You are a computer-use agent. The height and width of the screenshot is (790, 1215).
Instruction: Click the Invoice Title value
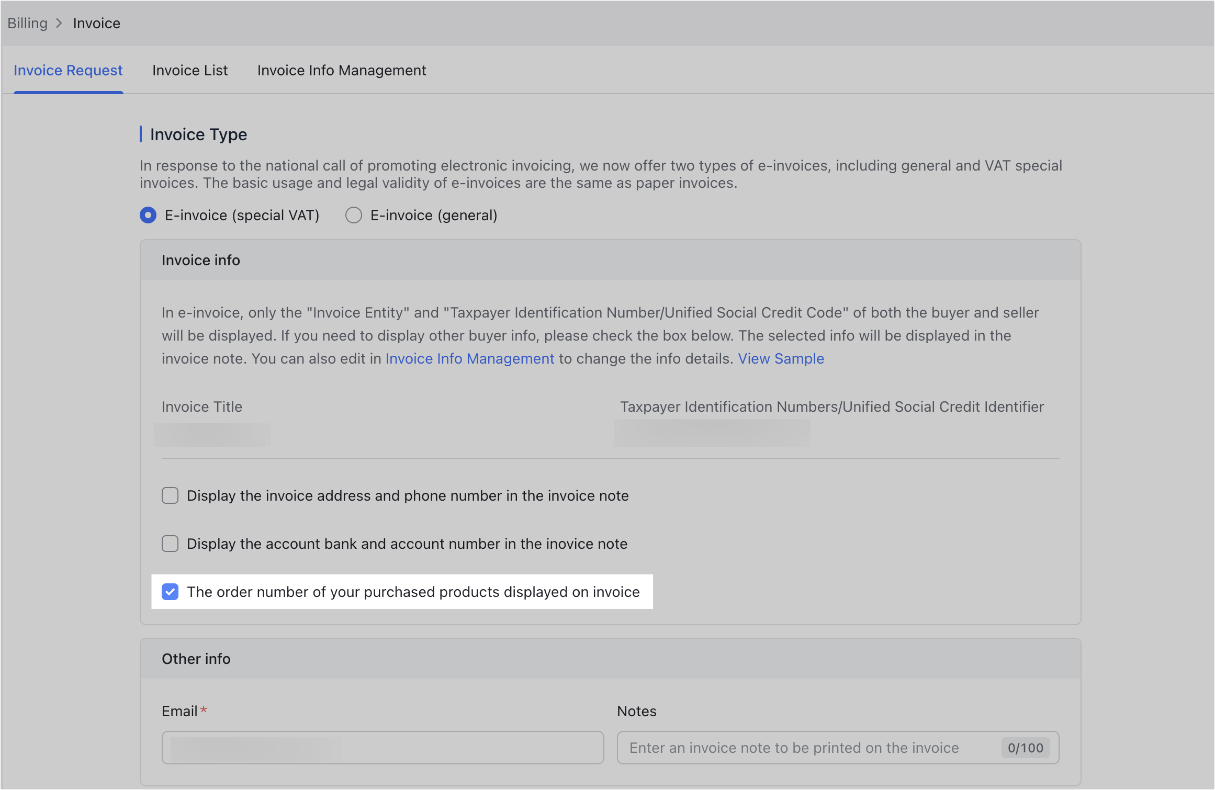(212, 435)
